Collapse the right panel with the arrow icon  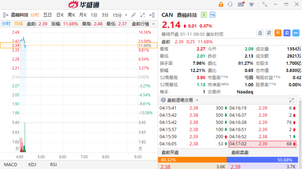[152, 15]
